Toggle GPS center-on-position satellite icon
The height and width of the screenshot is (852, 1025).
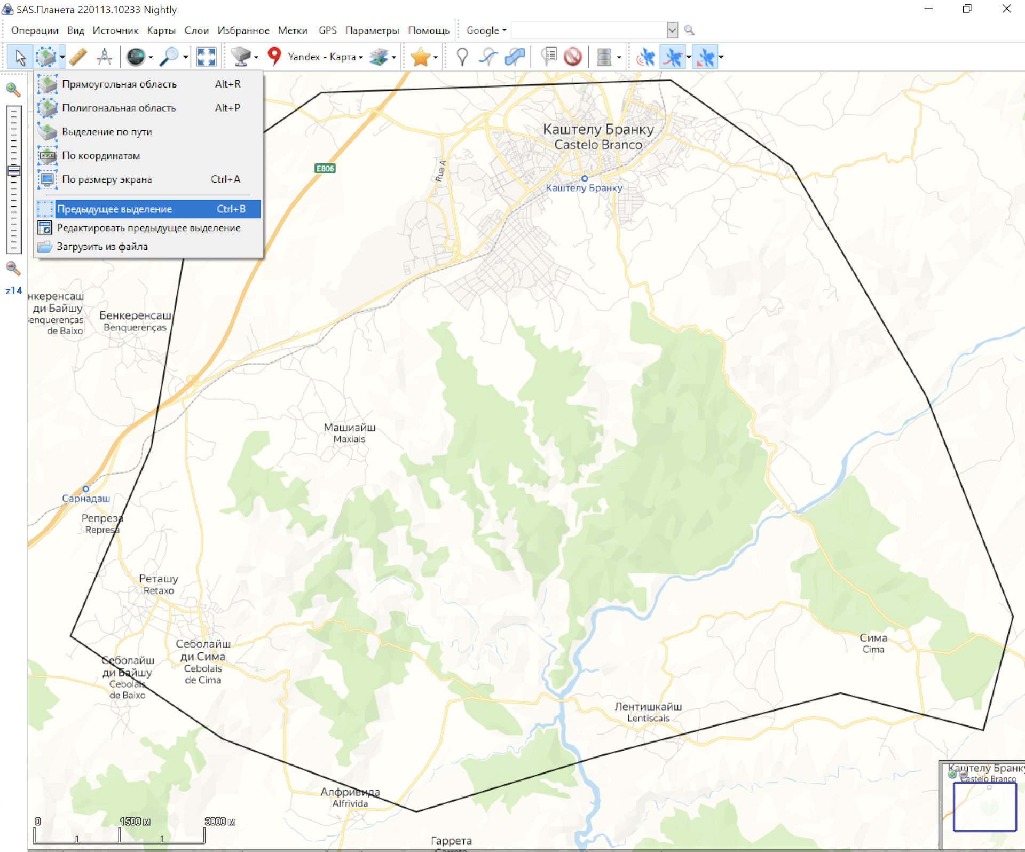point(706,57)
